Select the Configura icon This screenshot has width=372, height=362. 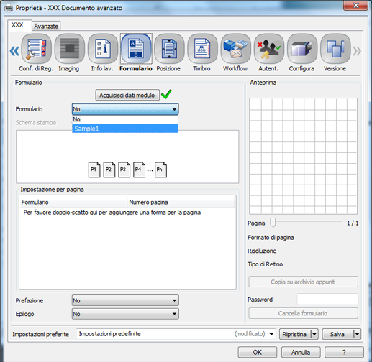point(302,49)
